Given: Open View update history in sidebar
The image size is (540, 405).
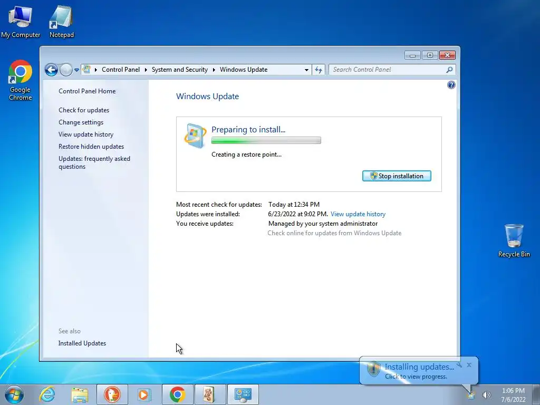Looking at the screenshot, I should click(86, 134).
